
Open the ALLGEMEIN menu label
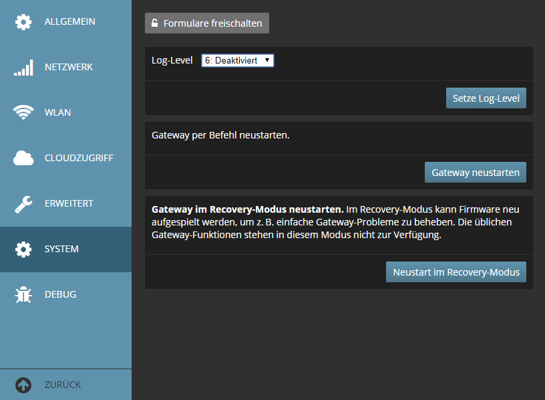pos(69,22)
